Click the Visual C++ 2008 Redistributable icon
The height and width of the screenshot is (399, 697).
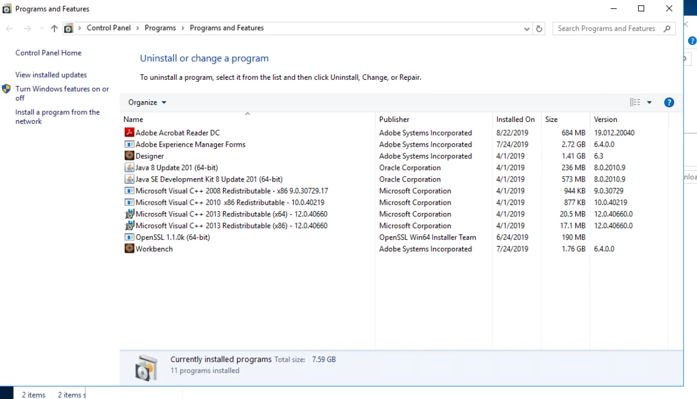pyautogui.click(x=129, y=191)
